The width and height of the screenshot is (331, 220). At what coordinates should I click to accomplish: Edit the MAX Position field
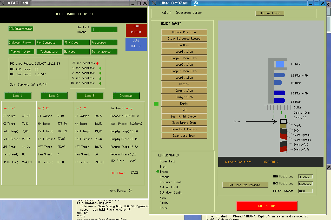(306, 184)
